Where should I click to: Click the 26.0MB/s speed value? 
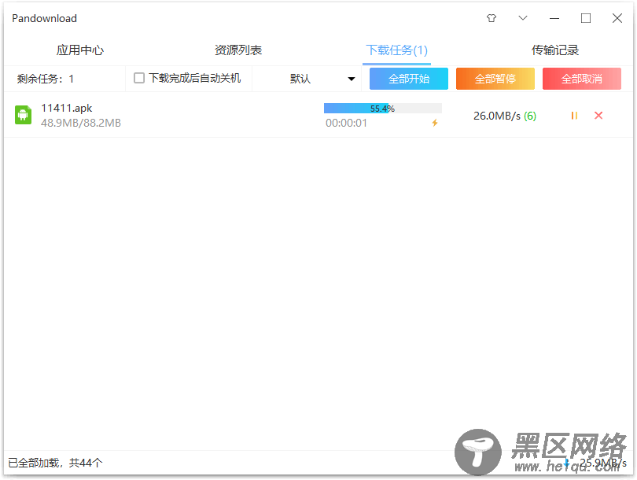coord(497,116)
